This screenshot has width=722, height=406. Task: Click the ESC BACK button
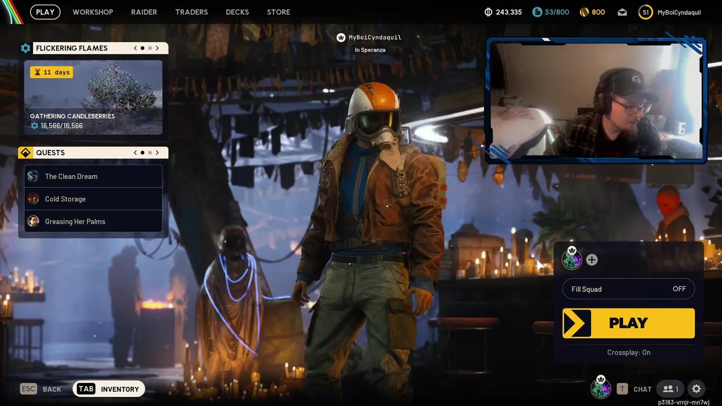(x=41, y=389)
